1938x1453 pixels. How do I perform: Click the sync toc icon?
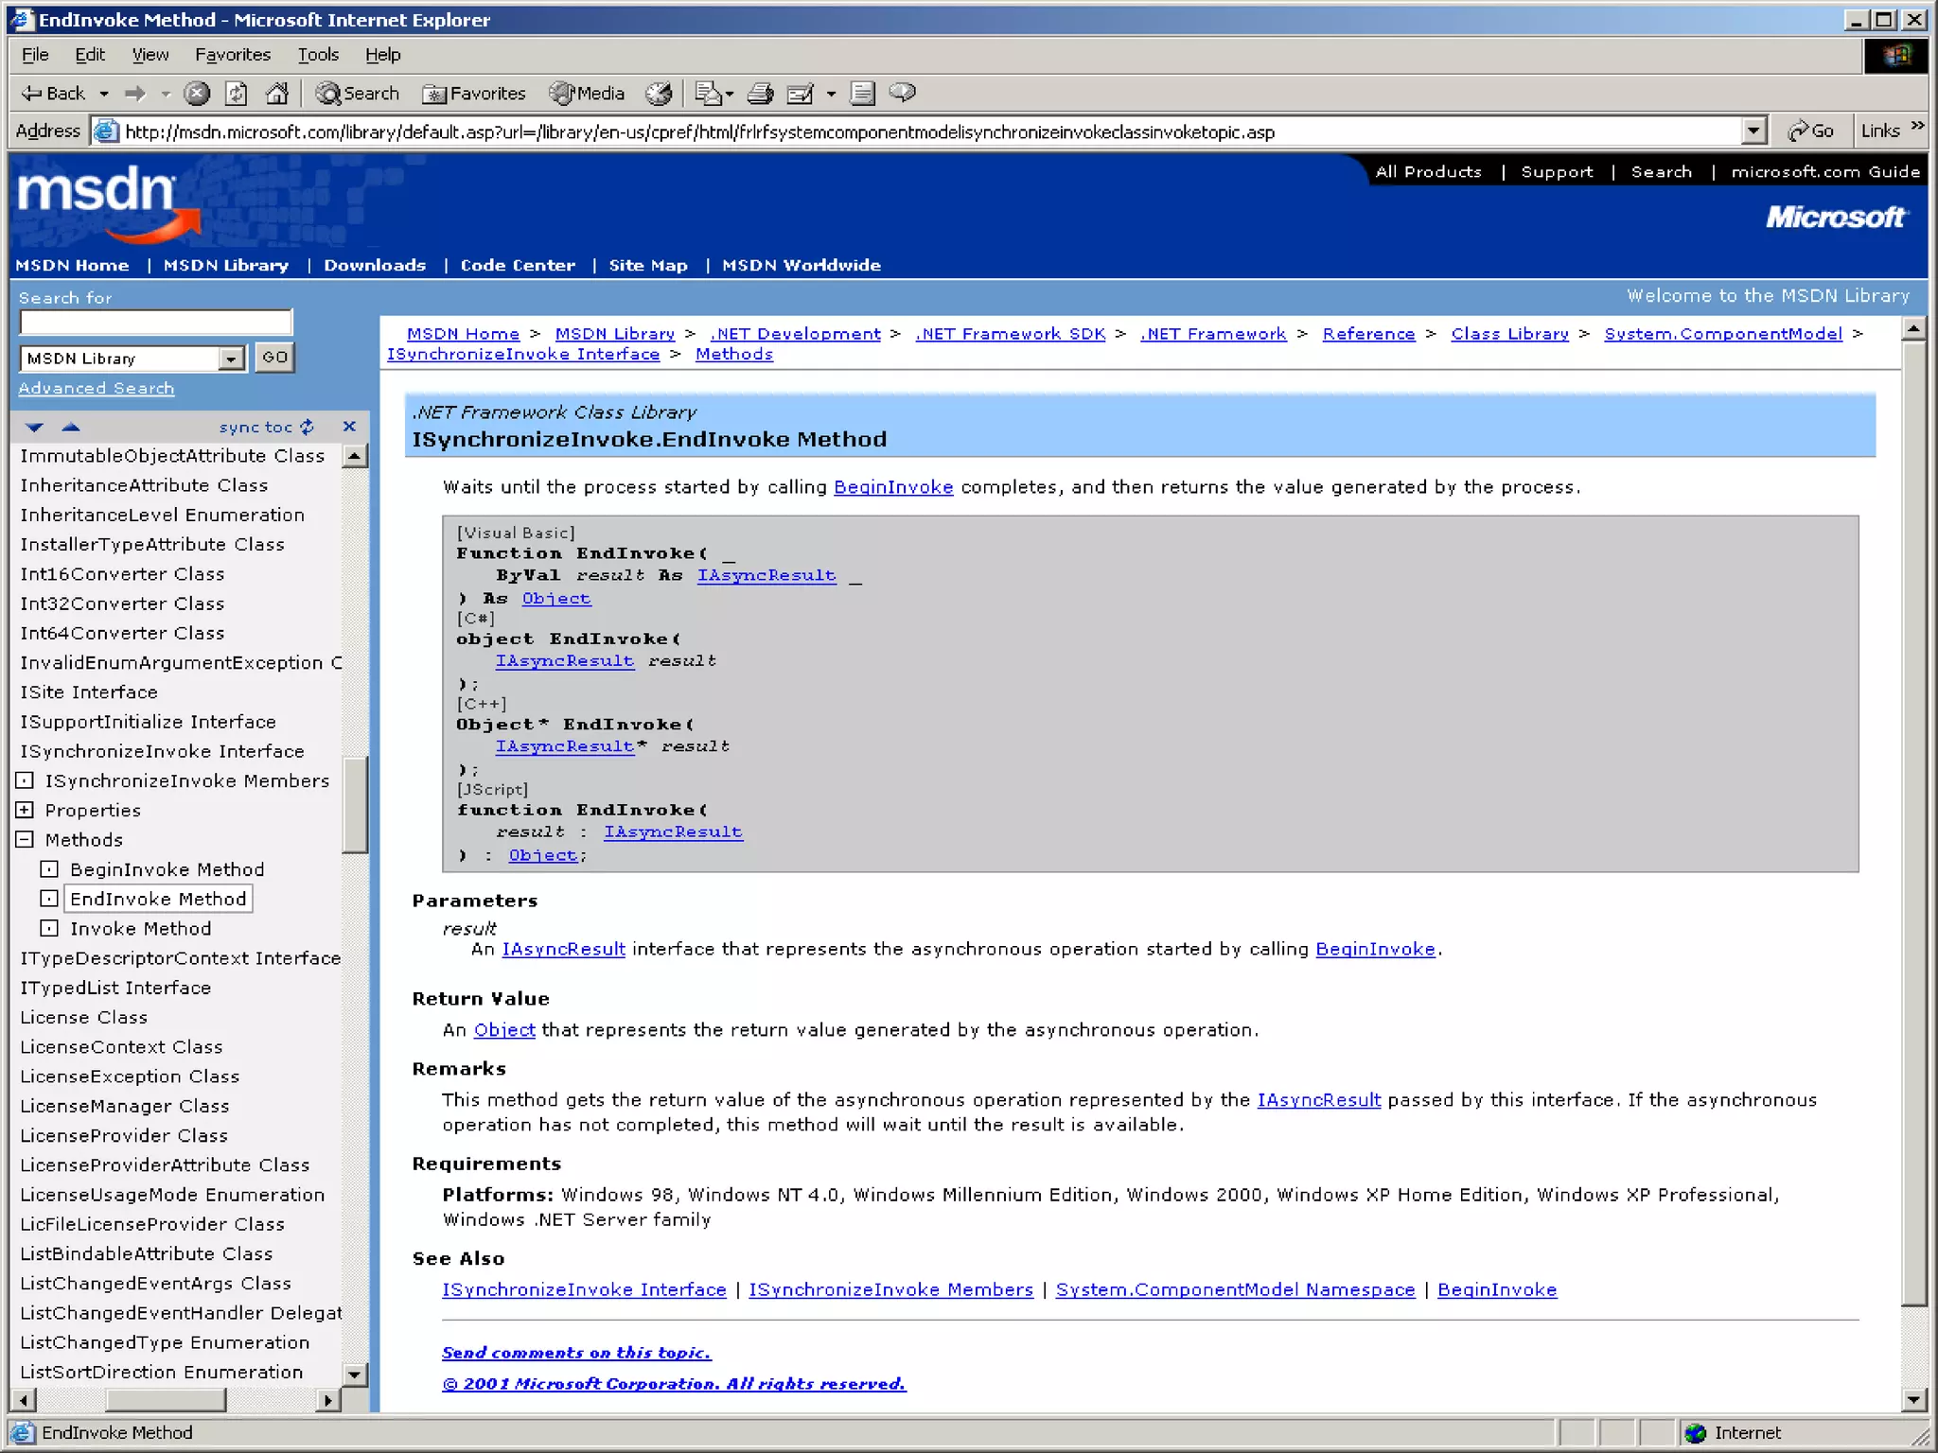(x=307, y=427)
